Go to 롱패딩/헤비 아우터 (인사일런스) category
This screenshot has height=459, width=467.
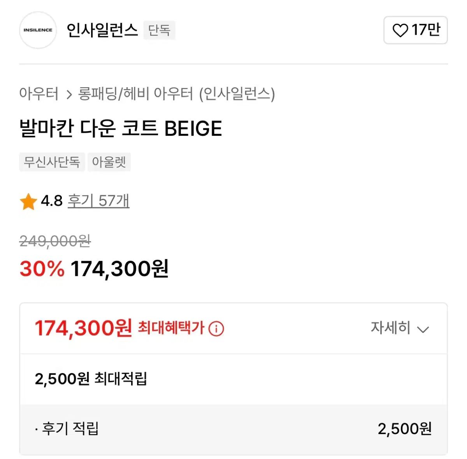pos(176,94)
